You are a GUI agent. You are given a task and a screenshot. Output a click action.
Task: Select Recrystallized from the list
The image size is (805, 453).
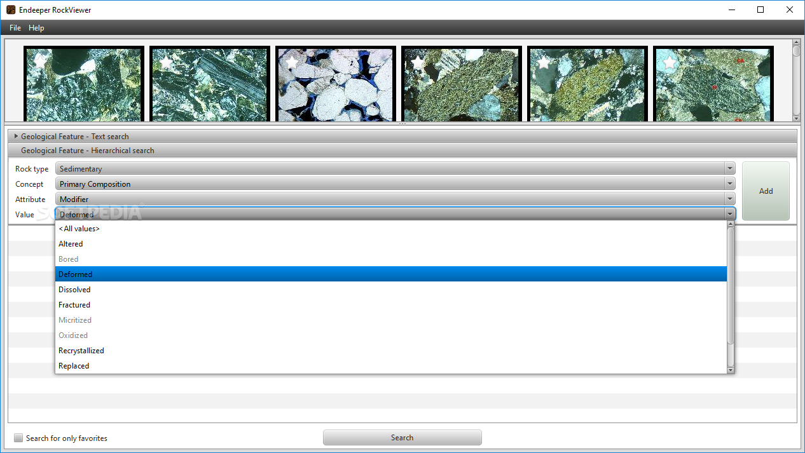(391, 351)
